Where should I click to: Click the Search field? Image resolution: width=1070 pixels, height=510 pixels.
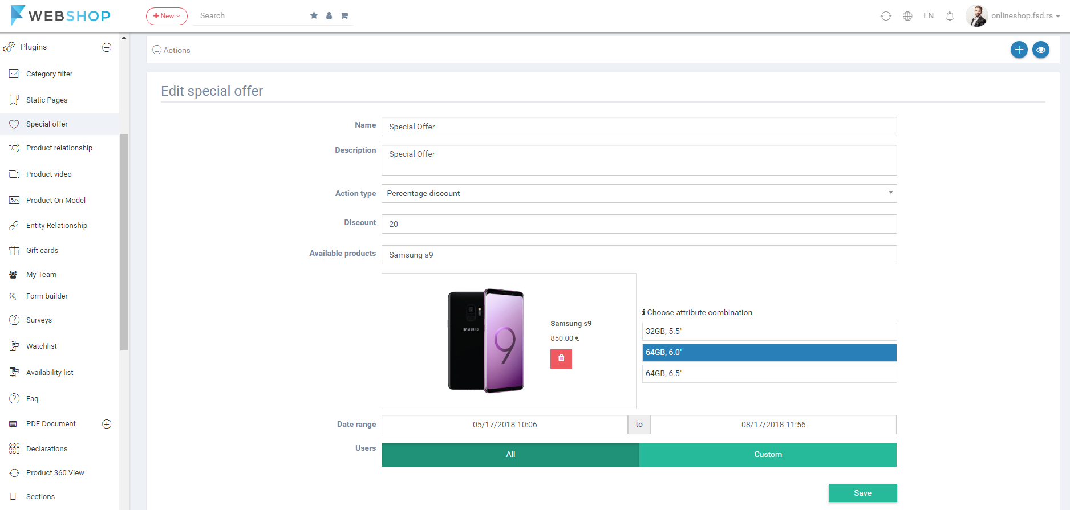(x=251, y=15)
